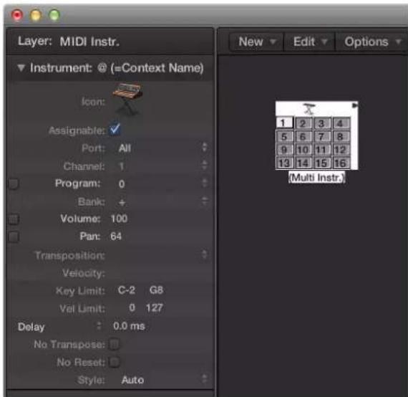Open the Bank popup arrows
The width and height of the screenshot is (408, 397).
(205, 201)
